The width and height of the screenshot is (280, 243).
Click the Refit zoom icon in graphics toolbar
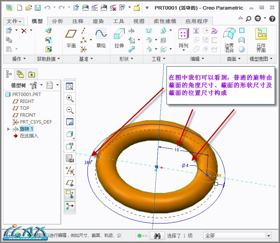coord(70,87)
